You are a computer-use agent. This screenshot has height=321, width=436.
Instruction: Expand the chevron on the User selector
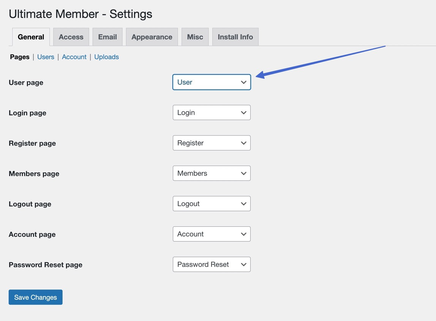pyautogui.click(x=243, y=82)
